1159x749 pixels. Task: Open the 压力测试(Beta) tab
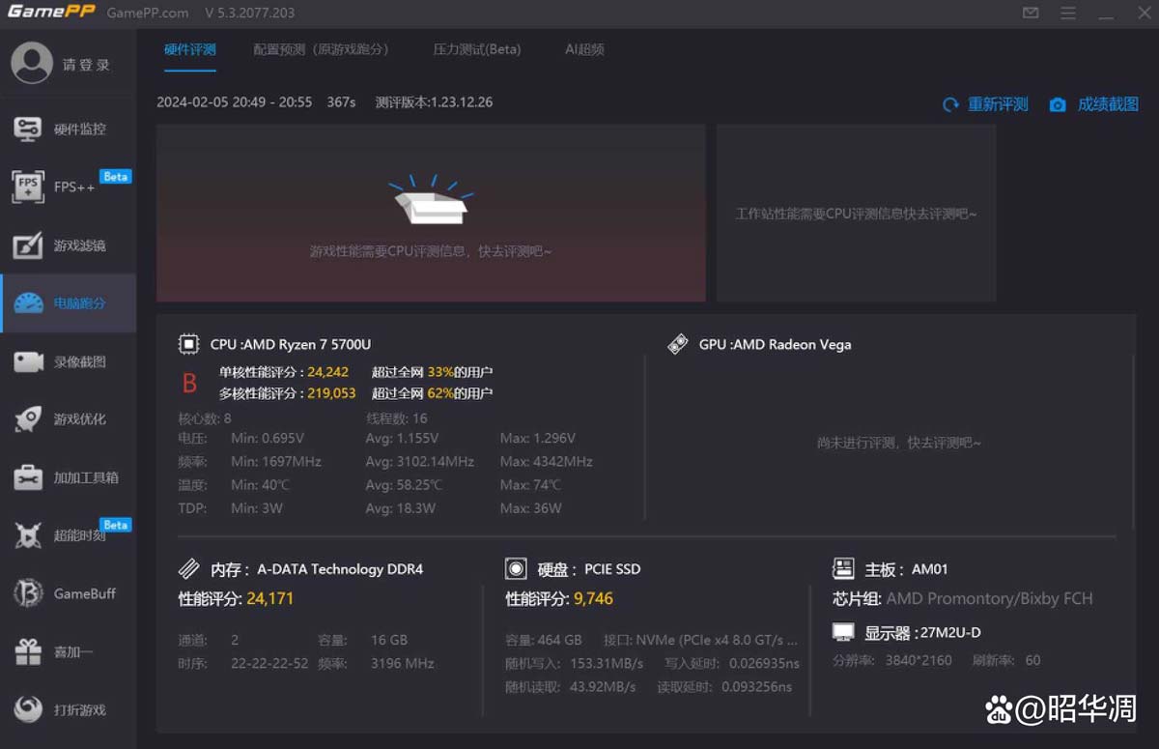(477, 49)
